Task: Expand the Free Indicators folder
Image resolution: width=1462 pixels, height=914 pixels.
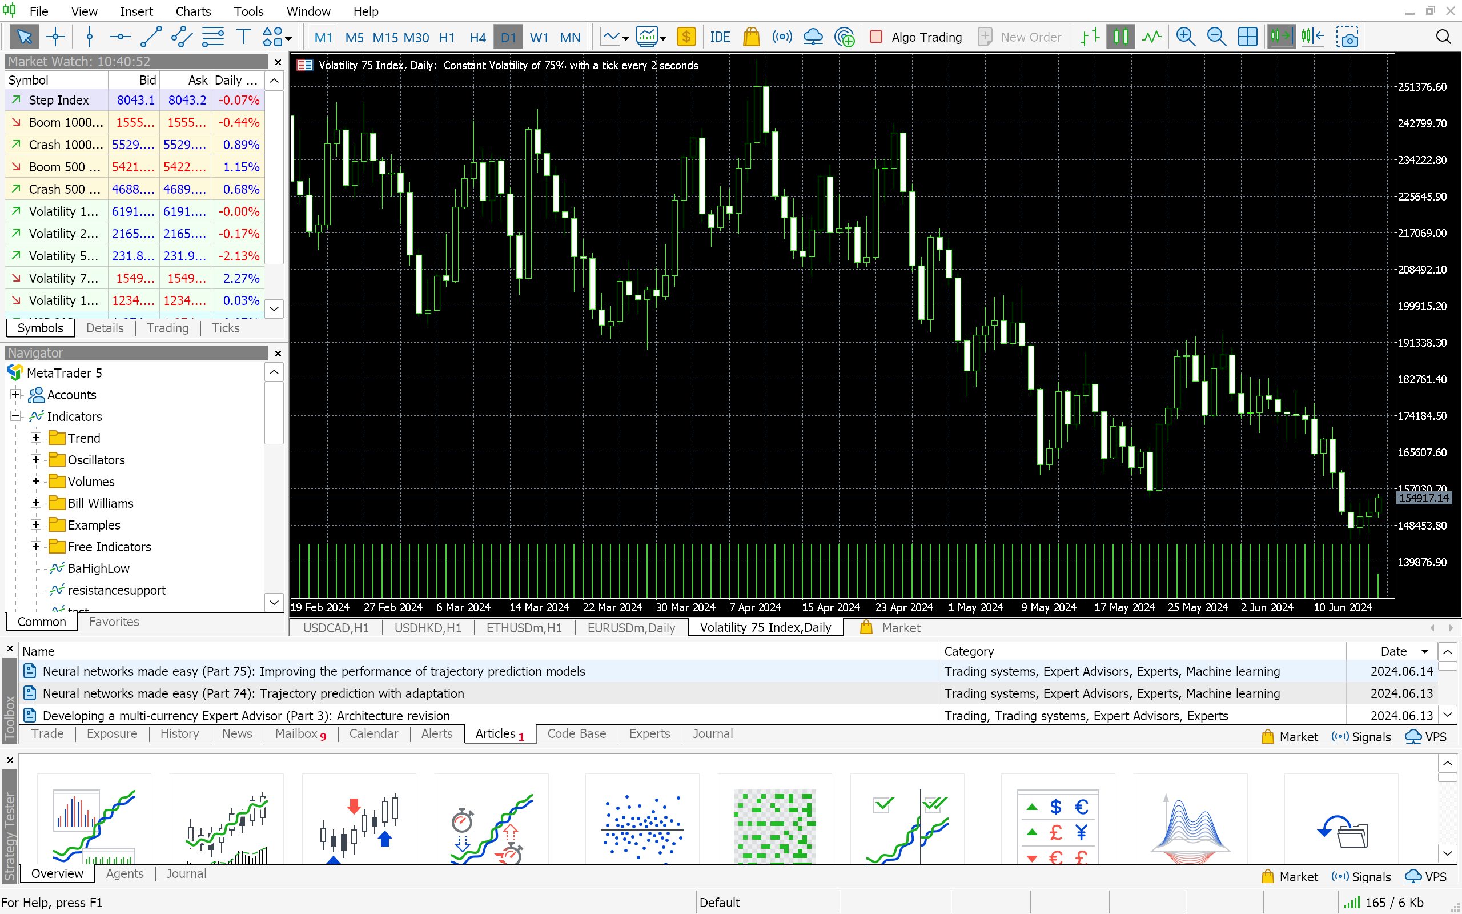Action: pyautogui.click(x=36, y=547)
